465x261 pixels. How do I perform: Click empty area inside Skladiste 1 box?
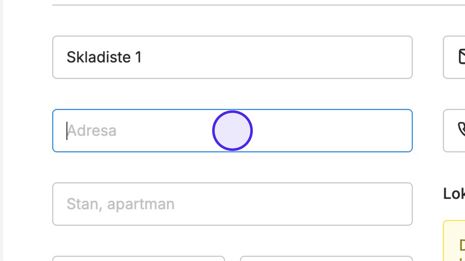click(277, 57)
